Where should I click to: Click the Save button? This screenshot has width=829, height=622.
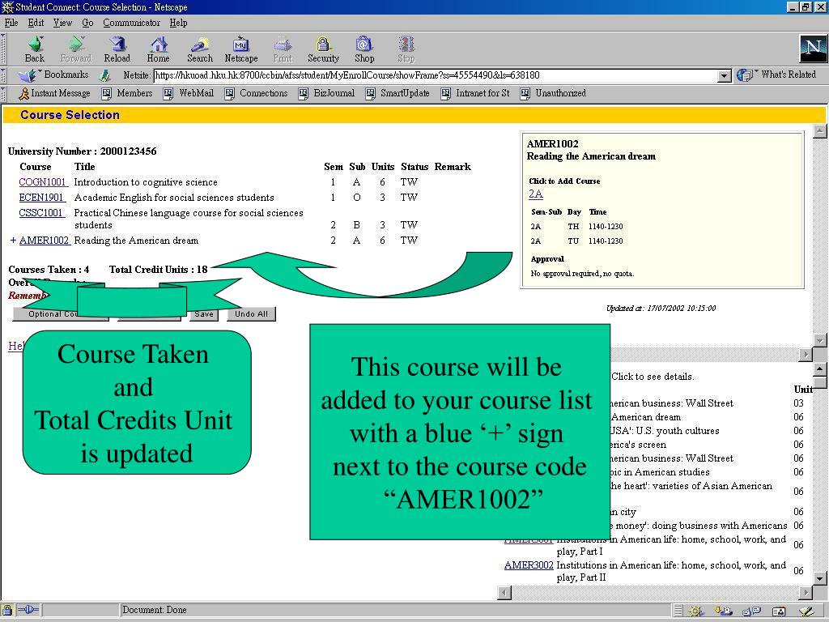(x=203, y=314)
